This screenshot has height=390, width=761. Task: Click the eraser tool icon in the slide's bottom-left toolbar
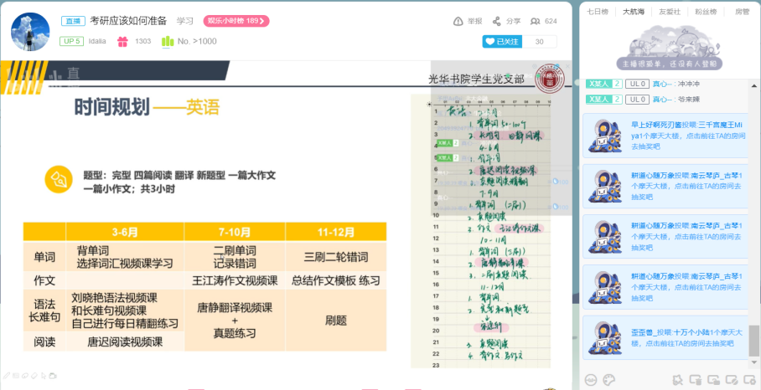click(34, 375)
